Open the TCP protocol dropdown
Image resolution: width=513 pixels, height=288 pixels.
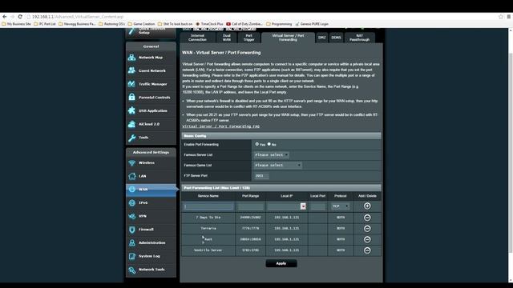[340, 206]
